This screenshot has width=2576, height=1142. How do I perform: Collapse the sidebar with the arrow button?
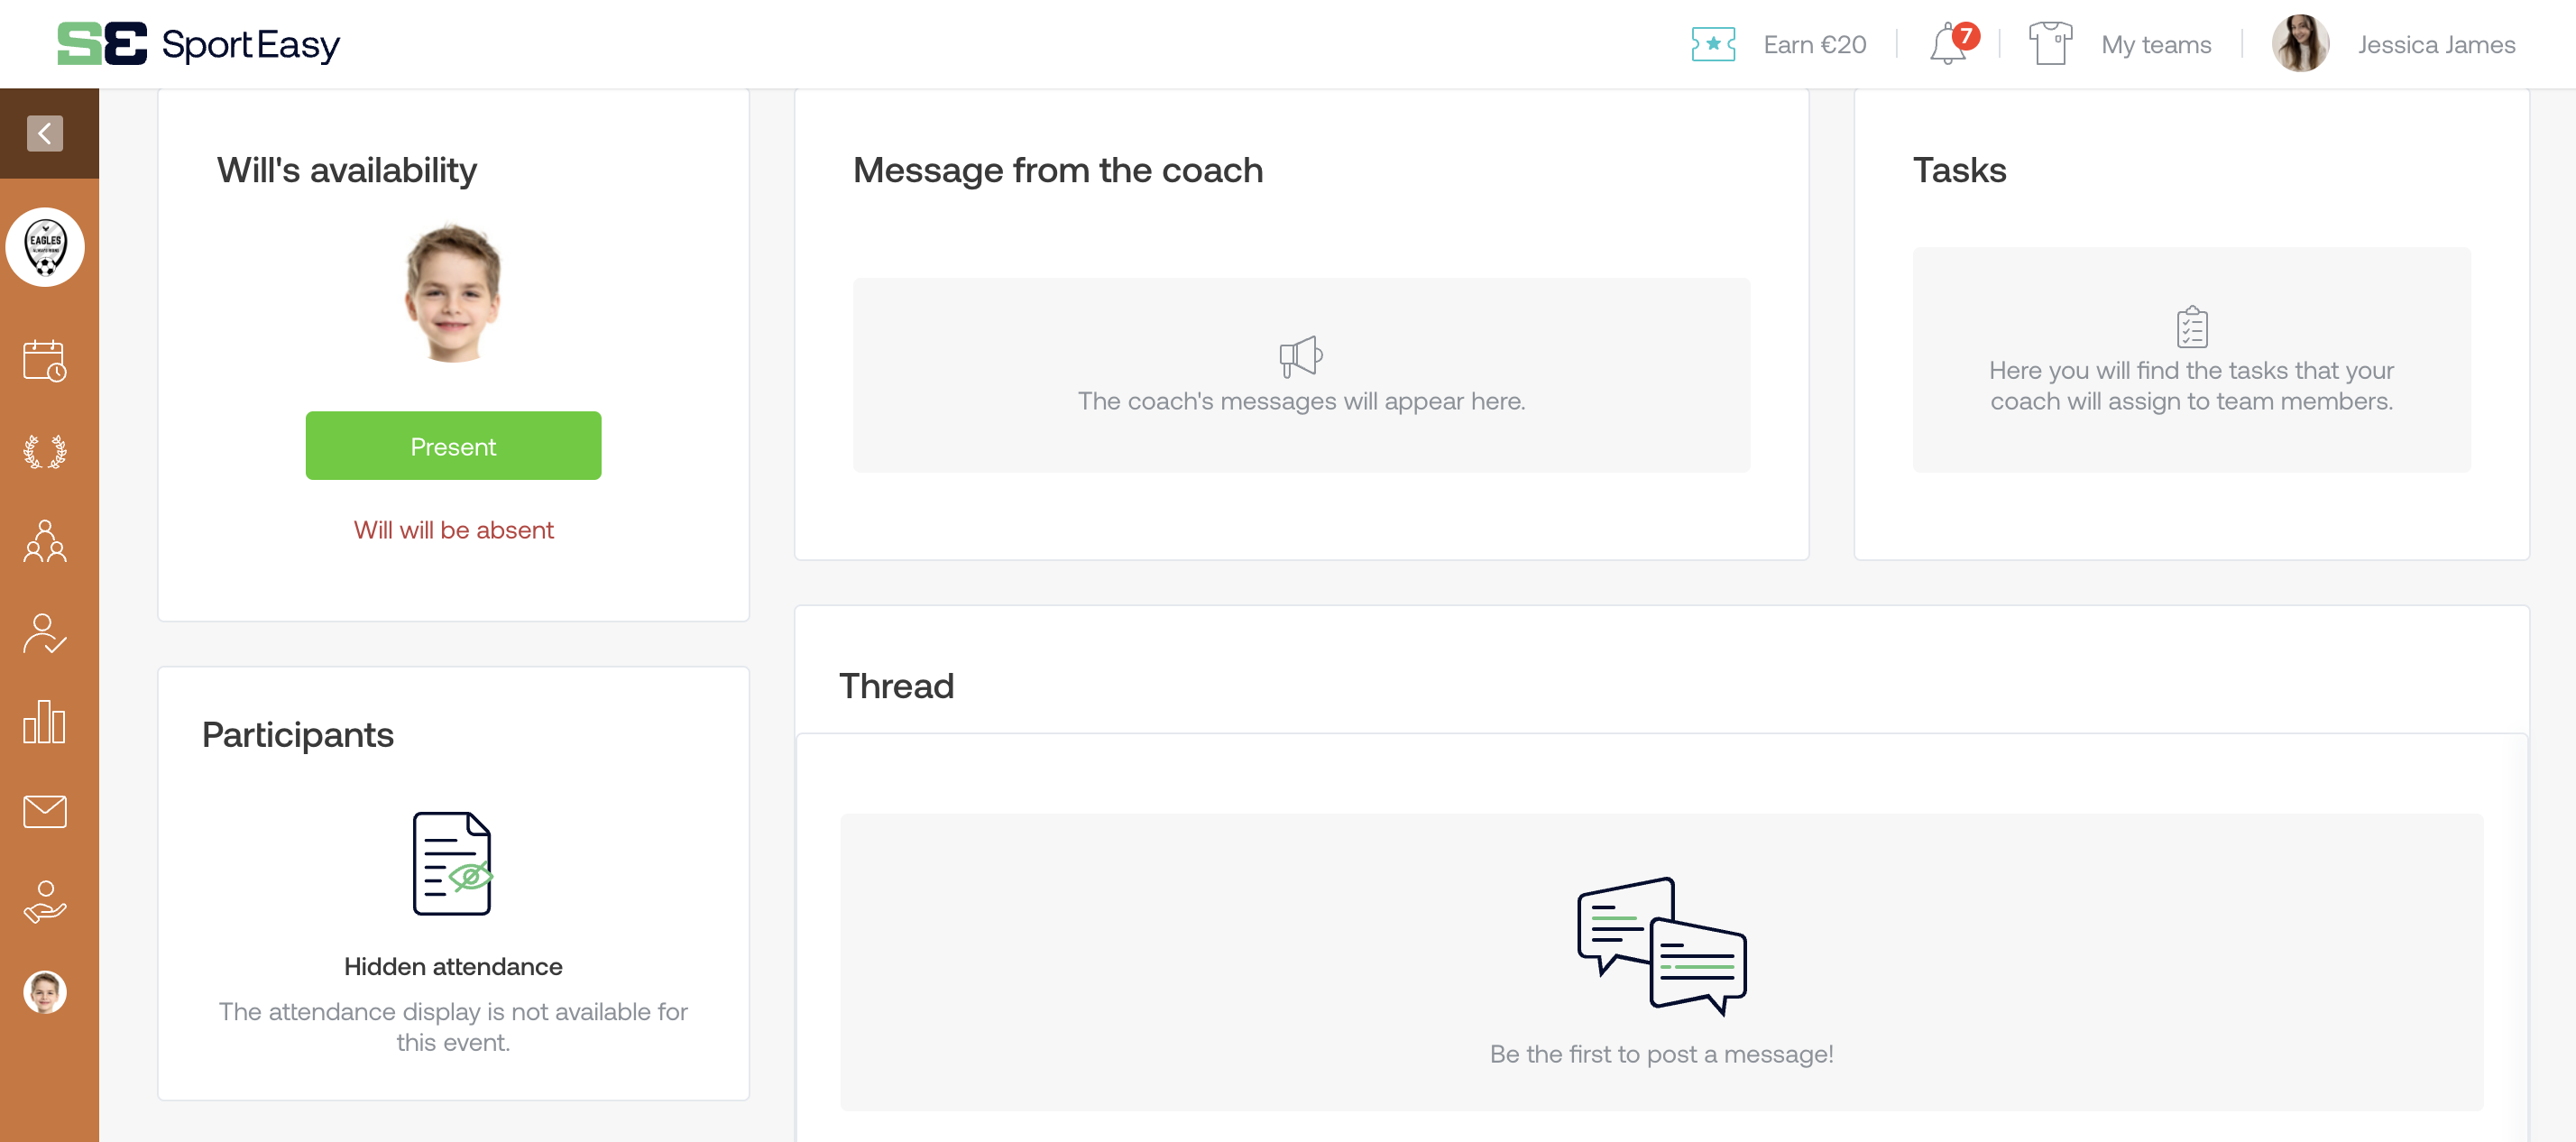click(x=45, y=133)
